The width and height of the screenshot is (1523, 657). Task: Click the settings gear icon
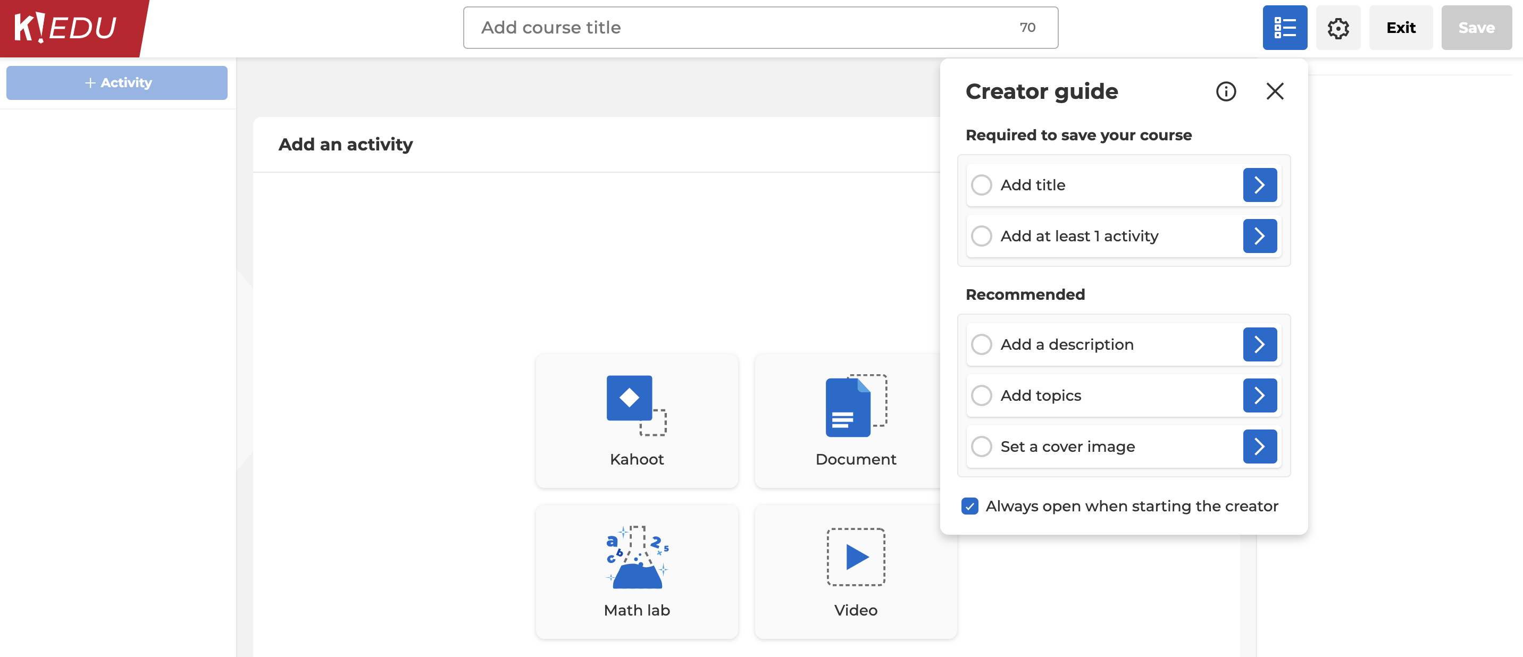(1340, 27)
